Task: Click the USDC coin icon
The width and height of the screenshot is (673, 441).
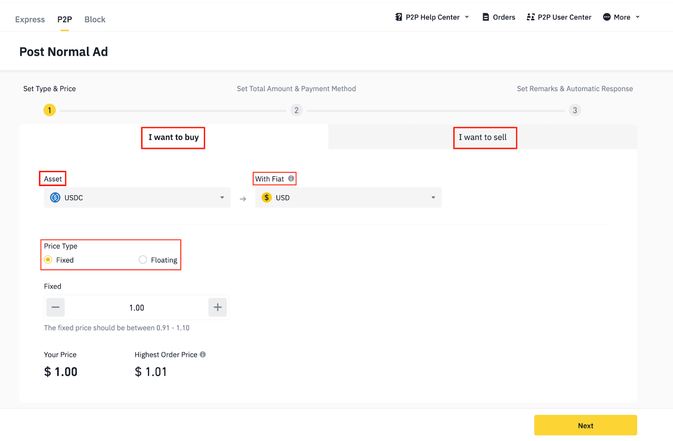Action: [55, 197]
